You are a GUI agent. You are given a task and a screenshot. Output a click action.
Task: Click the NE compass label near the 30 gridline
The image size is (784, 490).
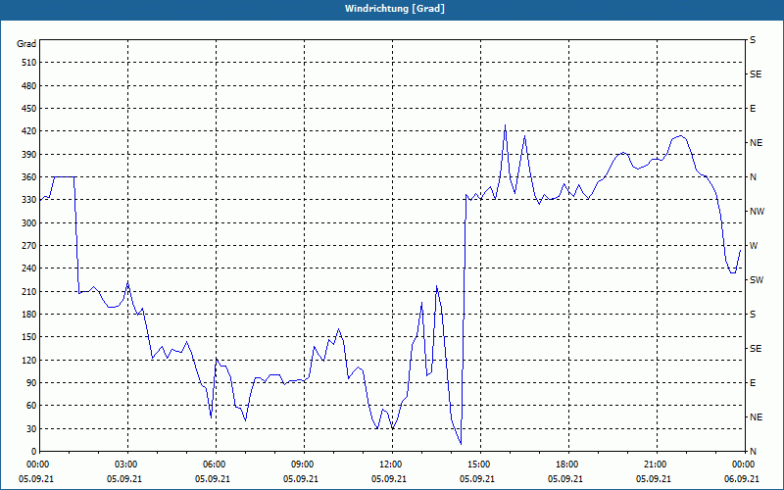click(x=756, y=417)
